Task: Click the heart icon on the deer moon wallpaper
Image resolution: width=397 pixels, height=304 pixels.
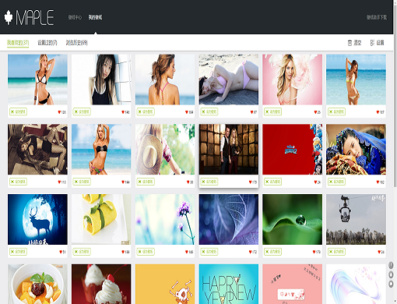Action: 61,252
